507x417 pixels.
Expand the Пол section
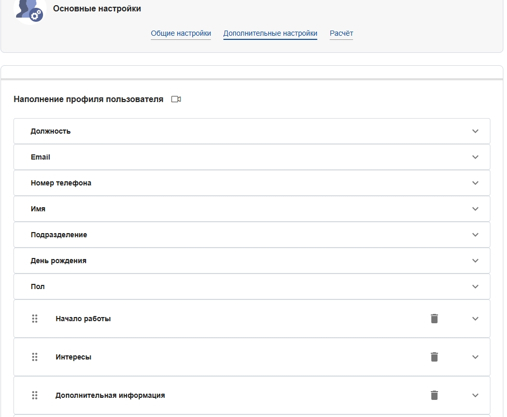[475, 286]
